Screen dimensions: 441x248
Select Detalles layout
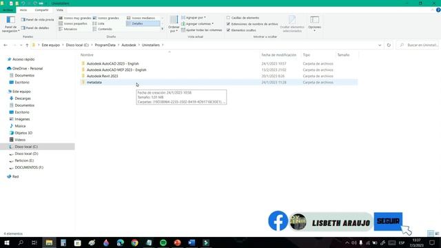click(x=143, y=23)
